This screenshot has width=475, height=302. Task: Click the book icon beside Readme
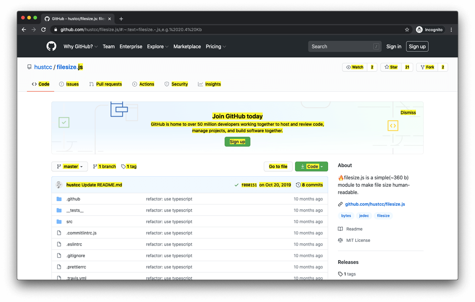coord(341,229)
